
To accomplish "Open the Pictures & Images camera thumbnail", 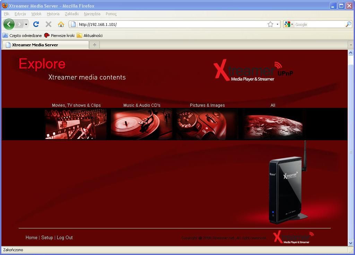I will pos(207,124).
